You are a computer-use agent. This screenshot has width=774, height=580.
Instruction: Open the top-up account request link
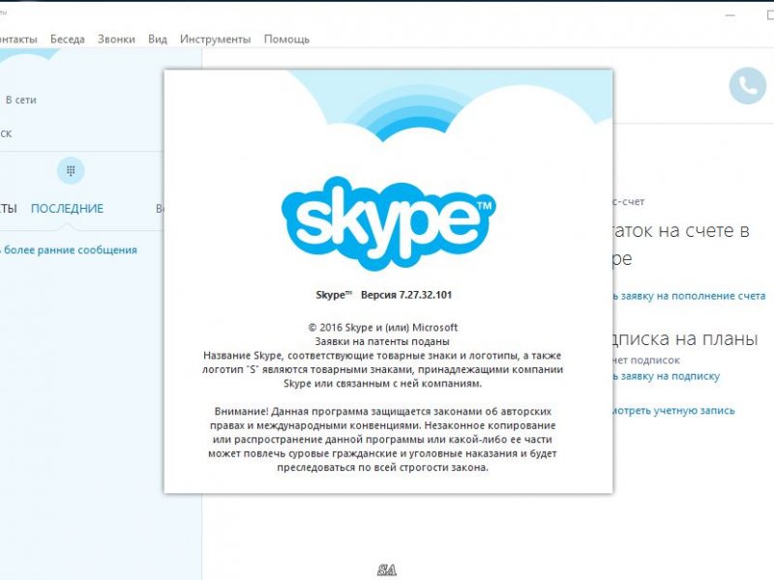point(689,296)
